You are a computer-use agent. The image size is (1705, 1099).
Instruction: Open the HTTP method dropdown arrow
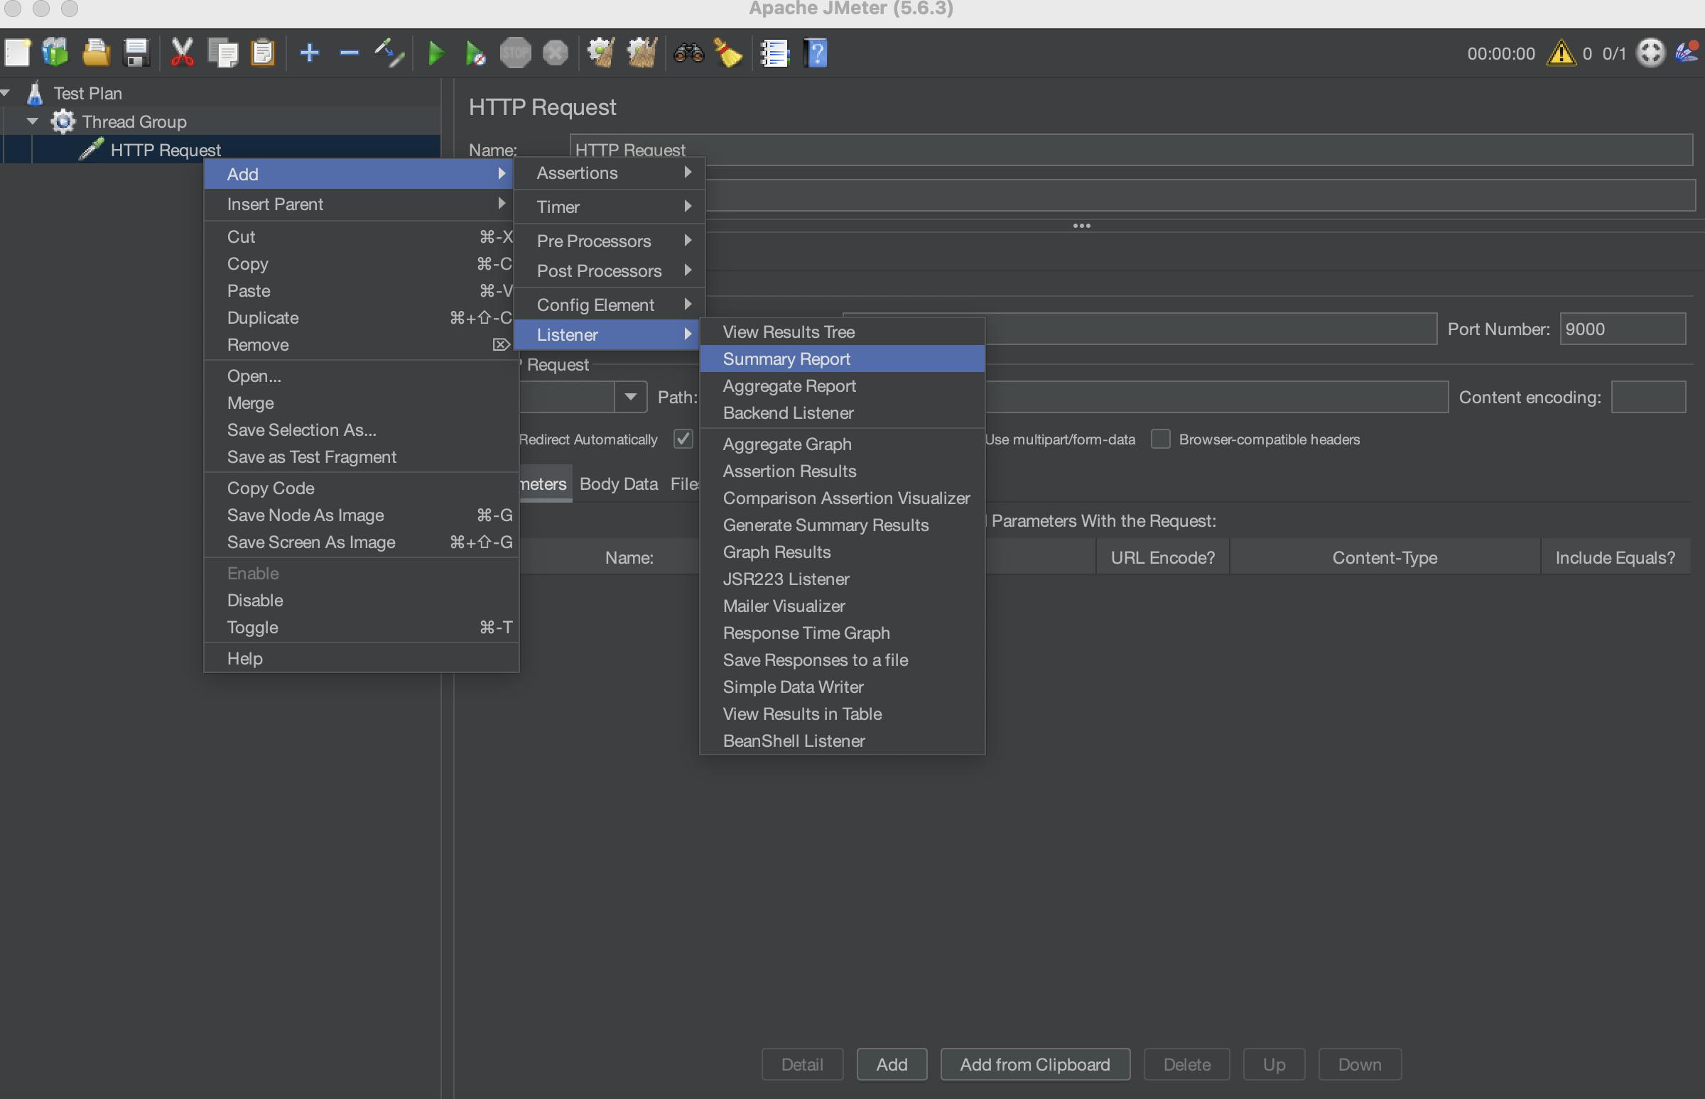point(630,397)
